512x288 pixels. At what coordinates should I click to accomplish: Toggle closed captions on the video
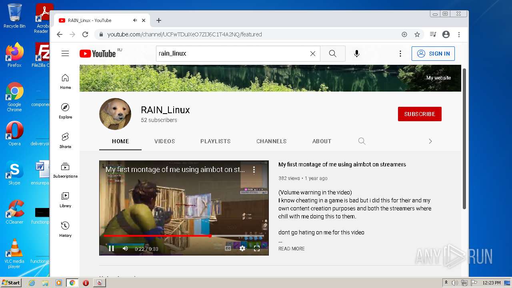(228, 248)
